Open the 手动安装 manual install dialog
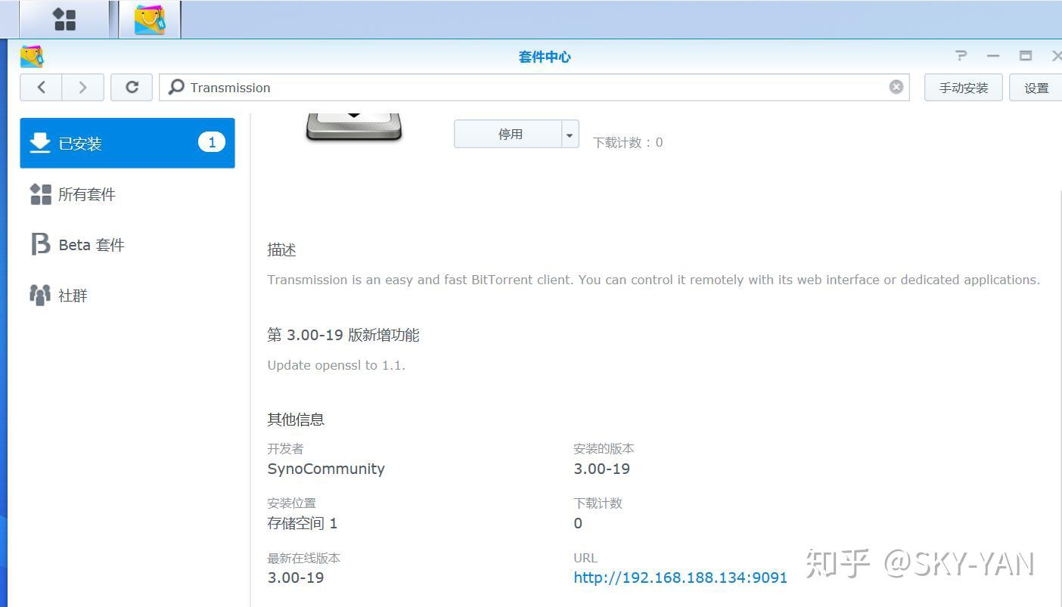 (x=963, y=87)
